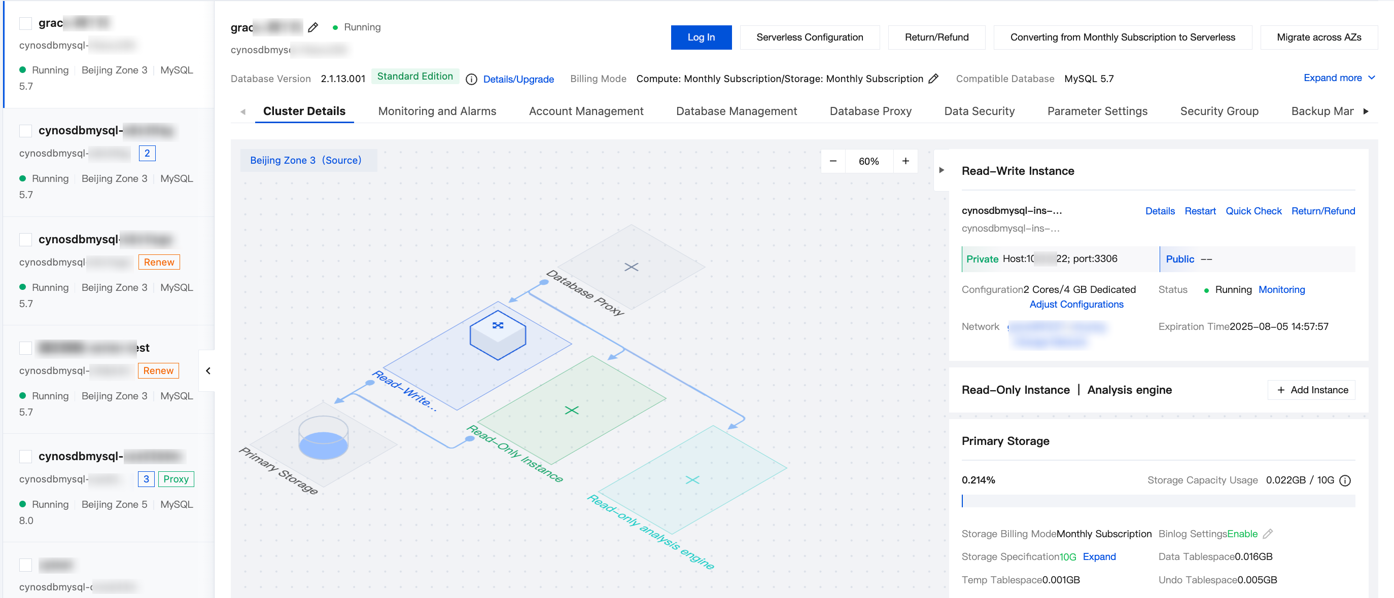Zoom out the topology with minus icon
Viewport: 1394px width, 598px height.
coord(833,161)
